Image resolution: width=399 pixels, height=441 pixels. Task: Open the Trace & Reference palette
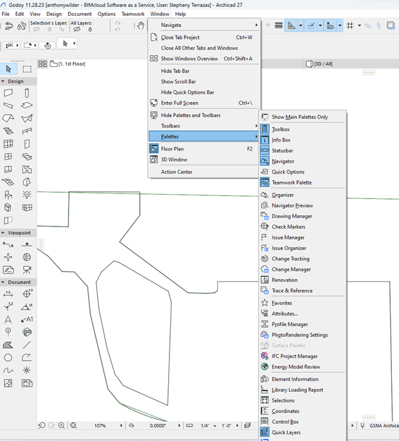[292, 290]
